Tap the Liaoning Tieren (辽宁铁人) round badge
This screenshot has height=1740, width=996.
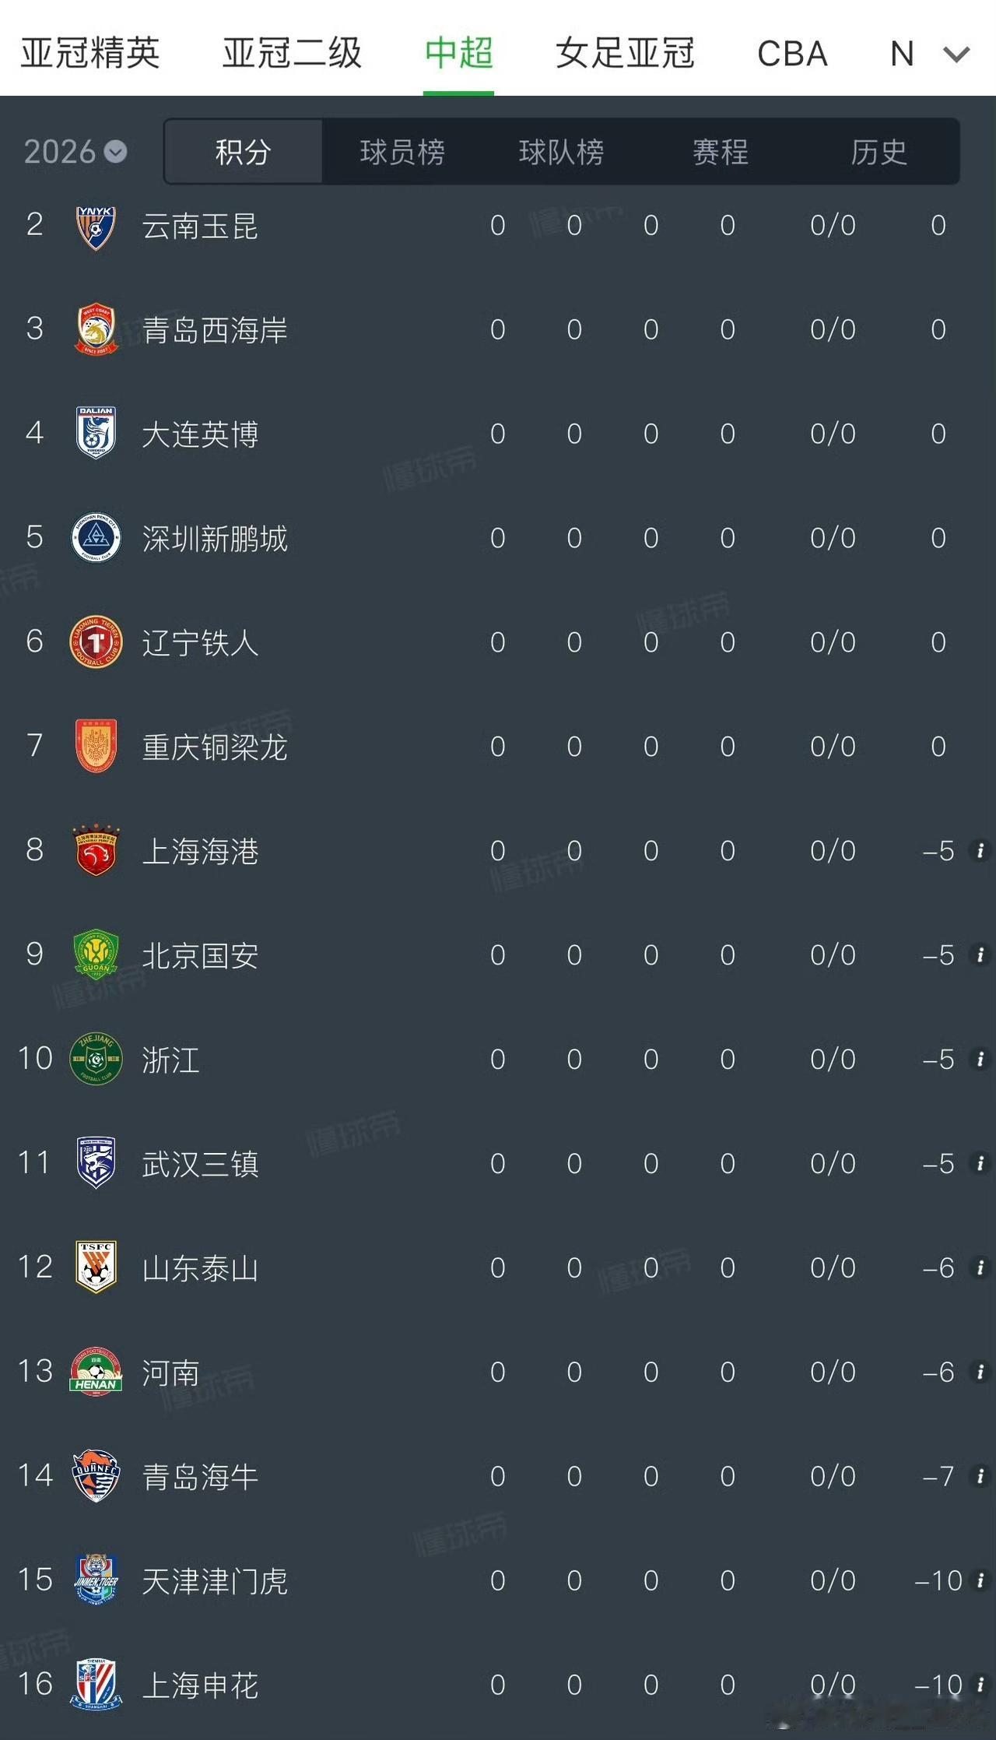[x=96, y=642]
